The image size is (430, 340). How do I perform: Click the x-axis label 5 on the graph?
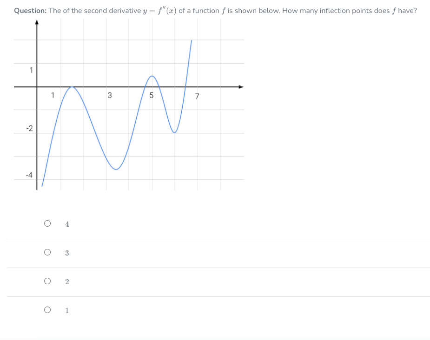151,96
